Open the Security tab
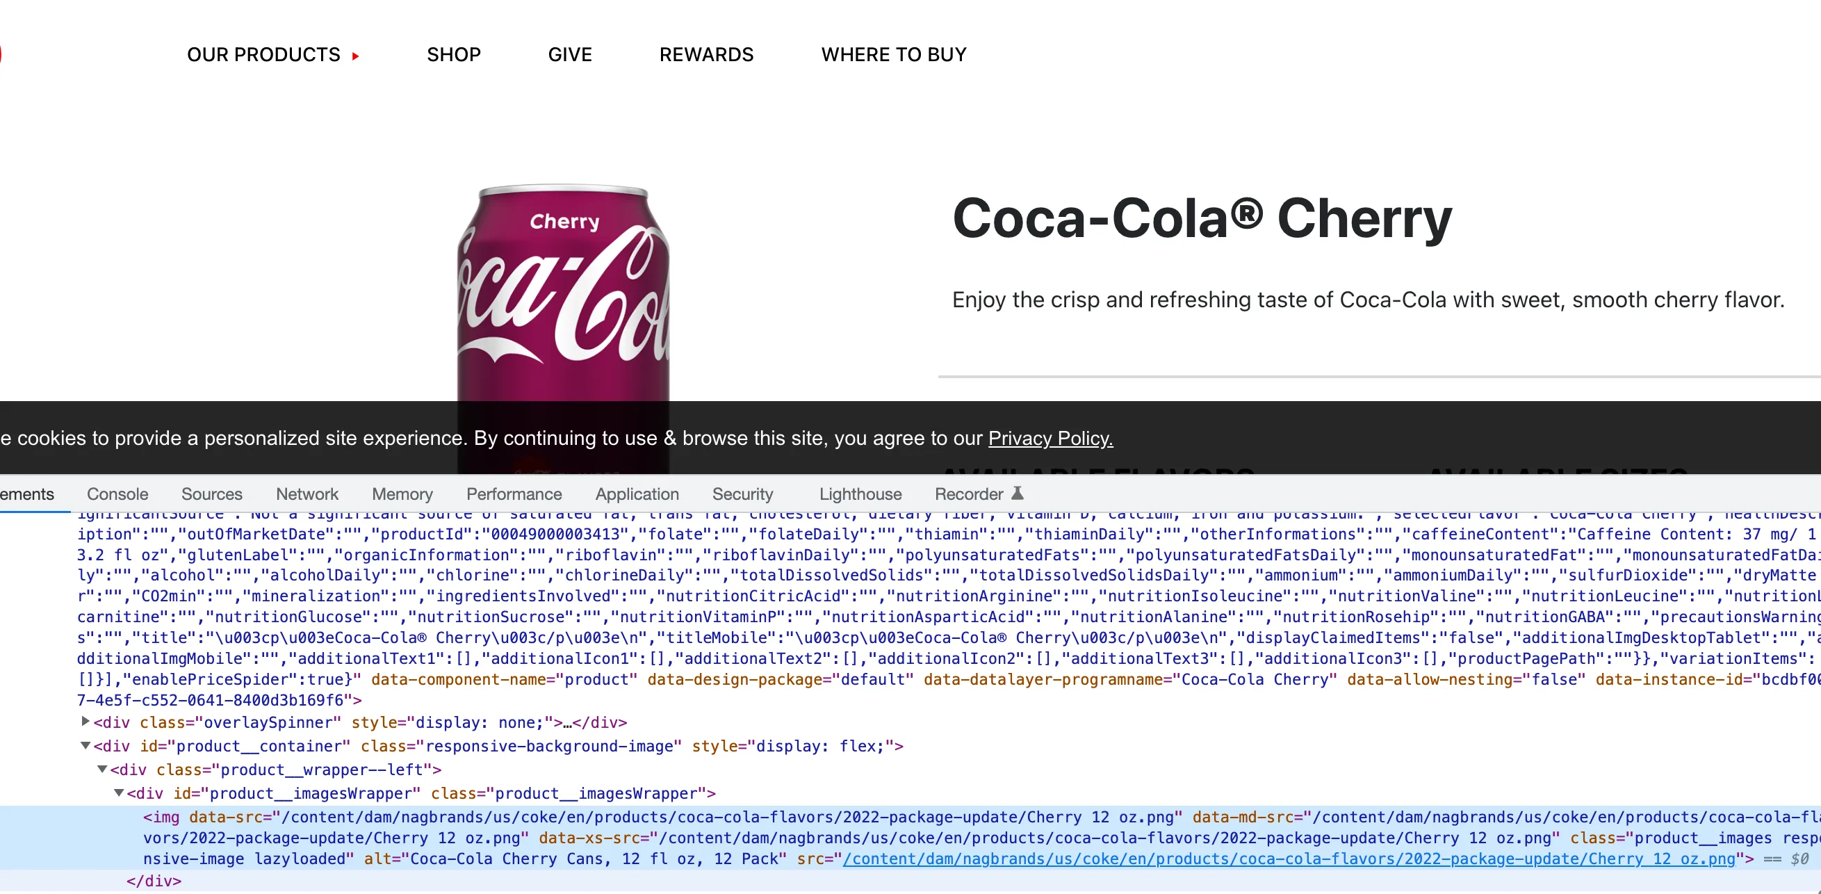The width and height of the screenshot is (1821, 894). [x=742, y=494]
